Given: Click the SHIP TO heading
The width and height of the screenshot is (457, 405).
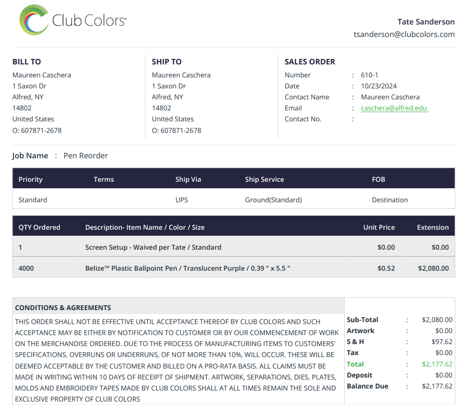Looking at the screenshot, I should tap(166, 62).
